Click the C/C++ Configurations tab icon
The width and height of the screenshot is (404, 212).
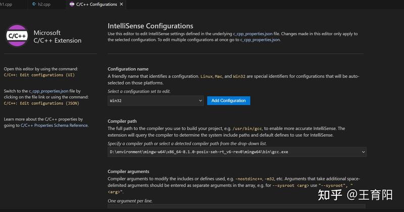point(72,4)
